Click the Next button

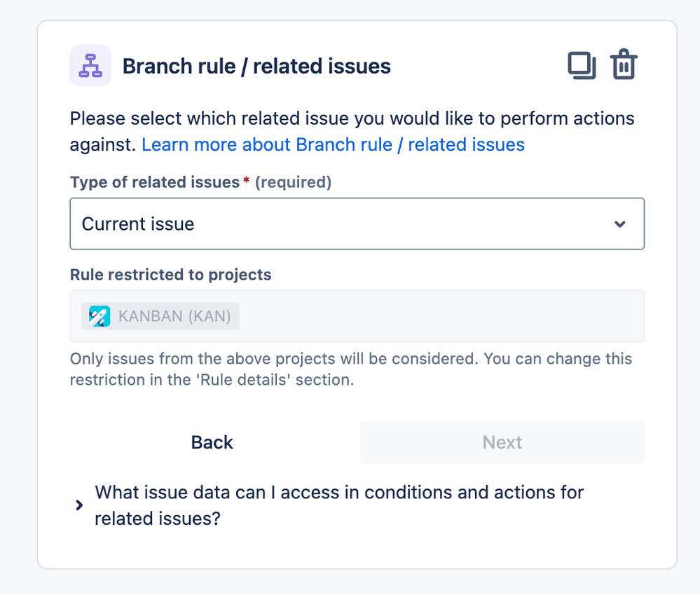point(502,442)
